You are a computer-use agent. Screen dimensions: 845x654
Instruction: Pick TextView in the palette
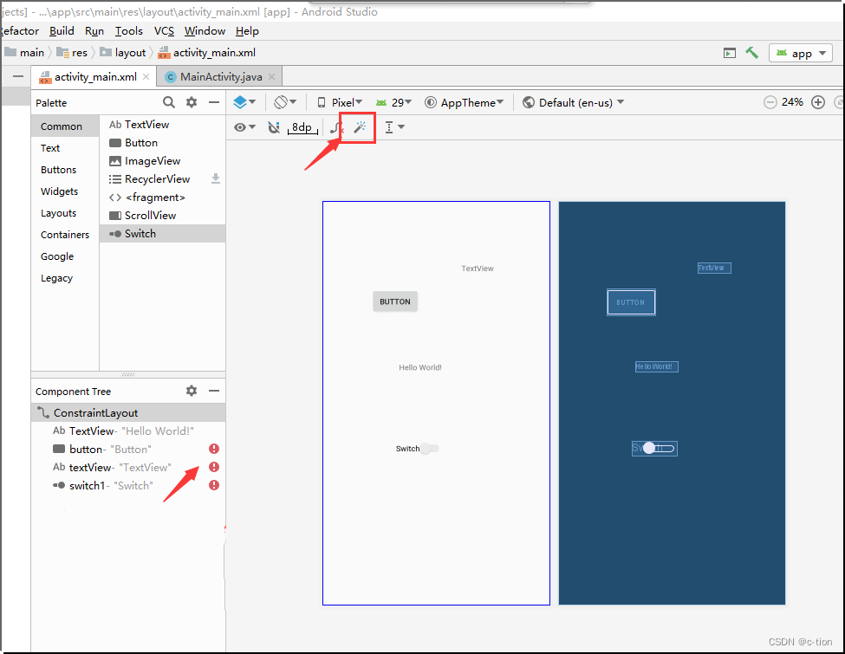162,125
